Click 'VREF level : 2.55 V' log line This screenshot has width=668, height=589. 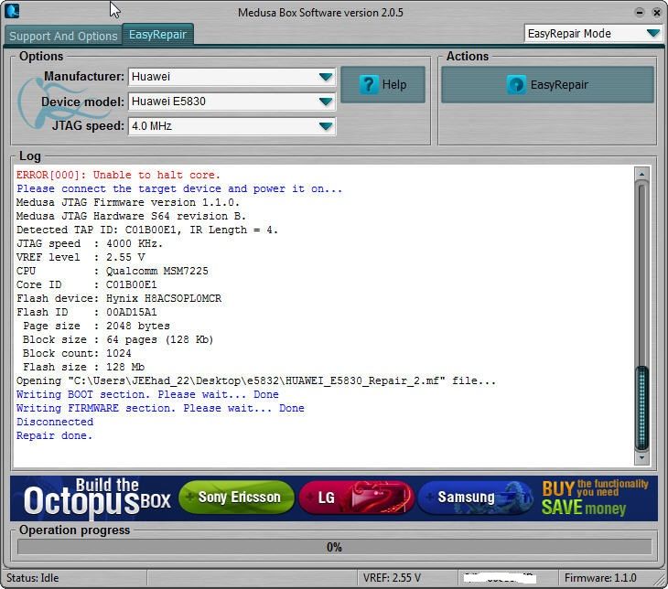(x=81, y=257)
